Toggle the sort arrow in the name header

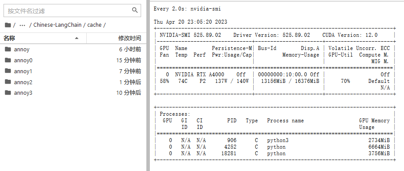coord(77,38)
